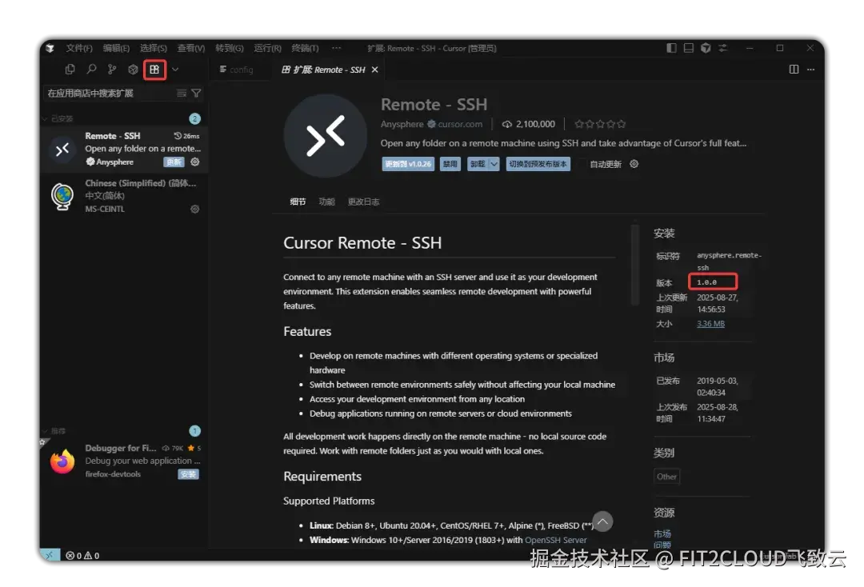The height and width of the screenshot is (587, 864).
Task: Open the 运行(R) menu
Action: (267, 49)
